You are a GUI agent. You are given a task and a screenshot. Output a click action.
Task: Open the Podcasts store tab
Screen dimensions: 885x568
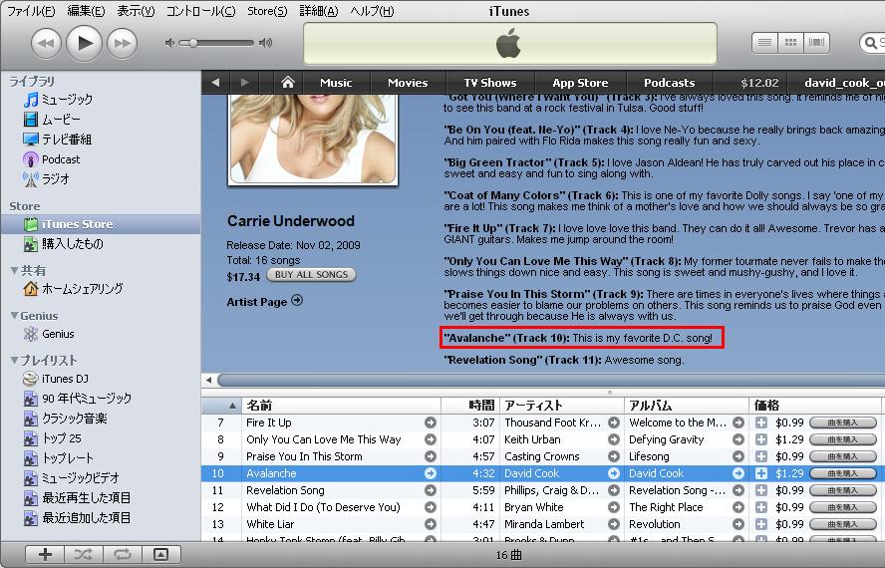click(669, 83)
